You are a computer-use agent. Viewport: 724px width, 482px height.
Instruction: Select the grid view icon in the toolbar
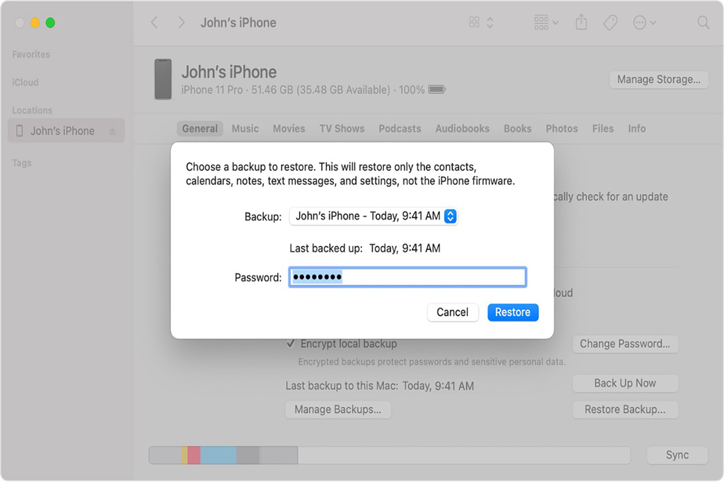tap(474, 22)
